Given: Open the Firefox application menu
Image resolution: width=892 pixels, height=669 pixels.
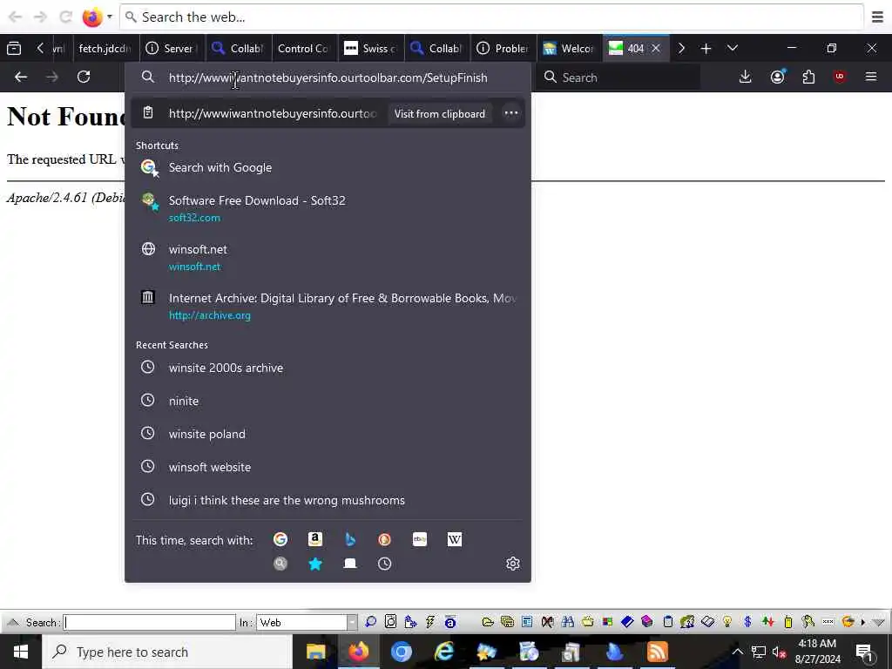Looking at the screenshot, I should tap(871, 77).
